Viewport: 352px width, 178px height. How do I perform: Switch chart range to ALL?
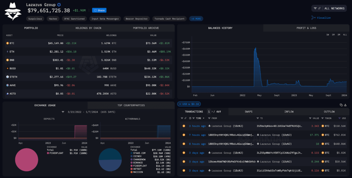pos(344,34)
